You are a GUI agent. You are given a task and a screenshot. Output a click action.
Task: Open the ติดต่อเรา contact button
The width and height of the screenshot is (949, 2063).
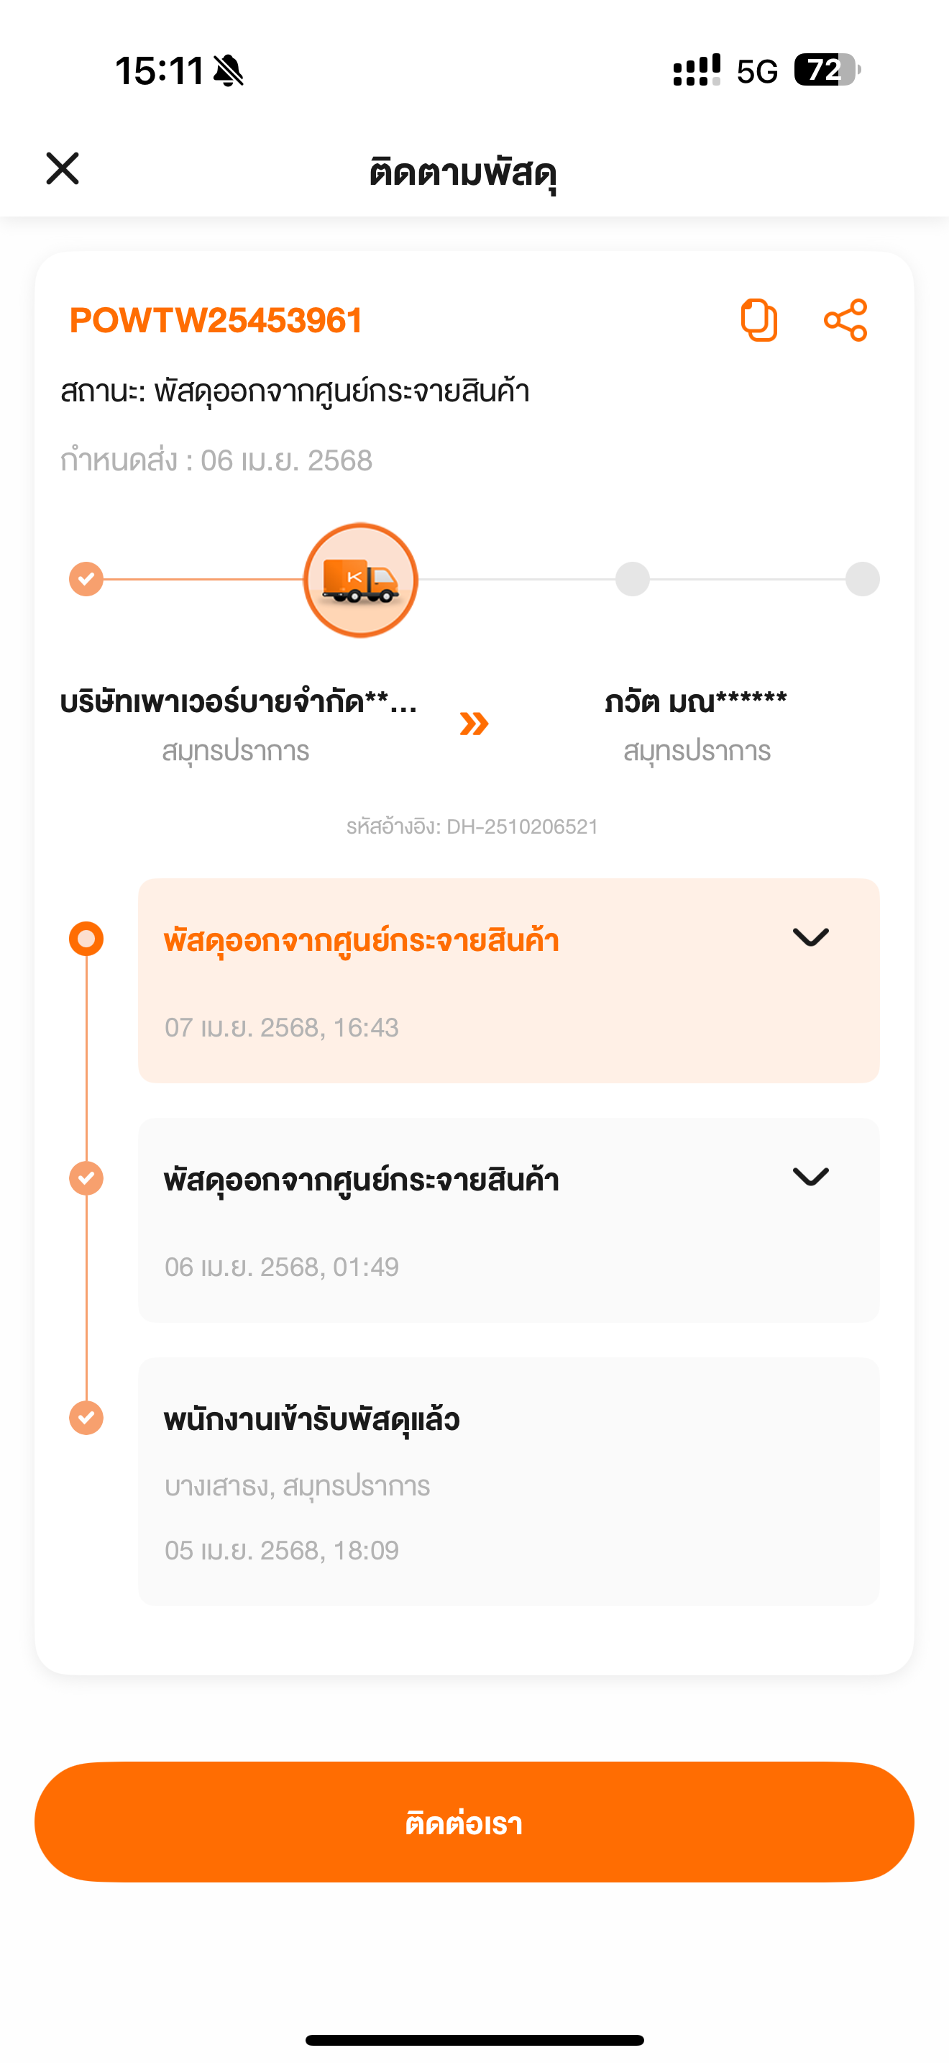[x=475, y=1822]
